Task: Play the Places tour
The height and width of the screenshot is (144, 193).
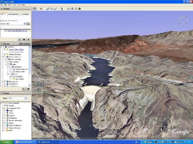Action: (x=24, y=89)
